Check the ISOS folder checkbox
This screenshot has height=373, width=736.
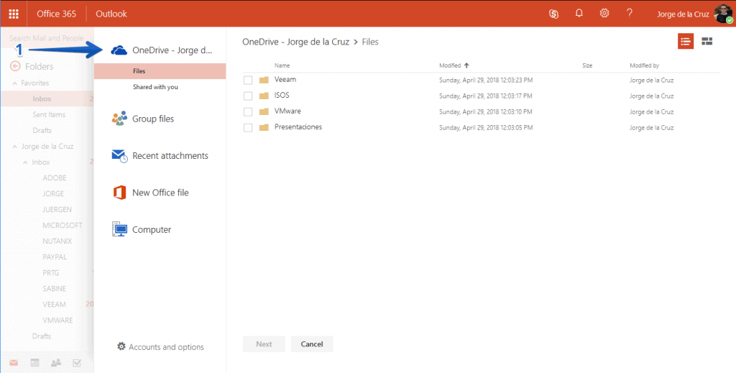coord(248,96)
